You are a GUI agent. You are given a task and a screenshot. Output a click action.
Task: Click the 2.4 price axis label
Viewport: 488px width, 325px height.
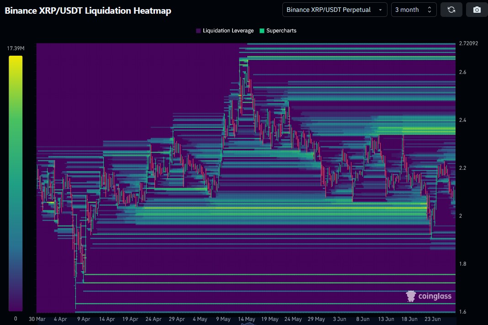463,120
